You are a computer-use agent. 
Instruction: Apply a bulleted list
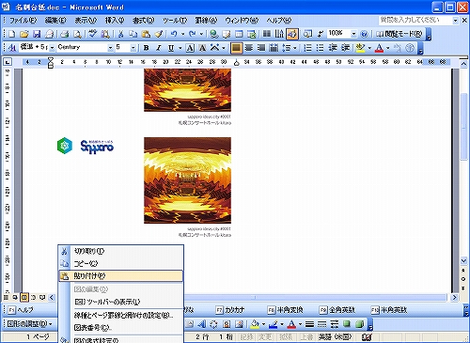click(x=321, y=48)
